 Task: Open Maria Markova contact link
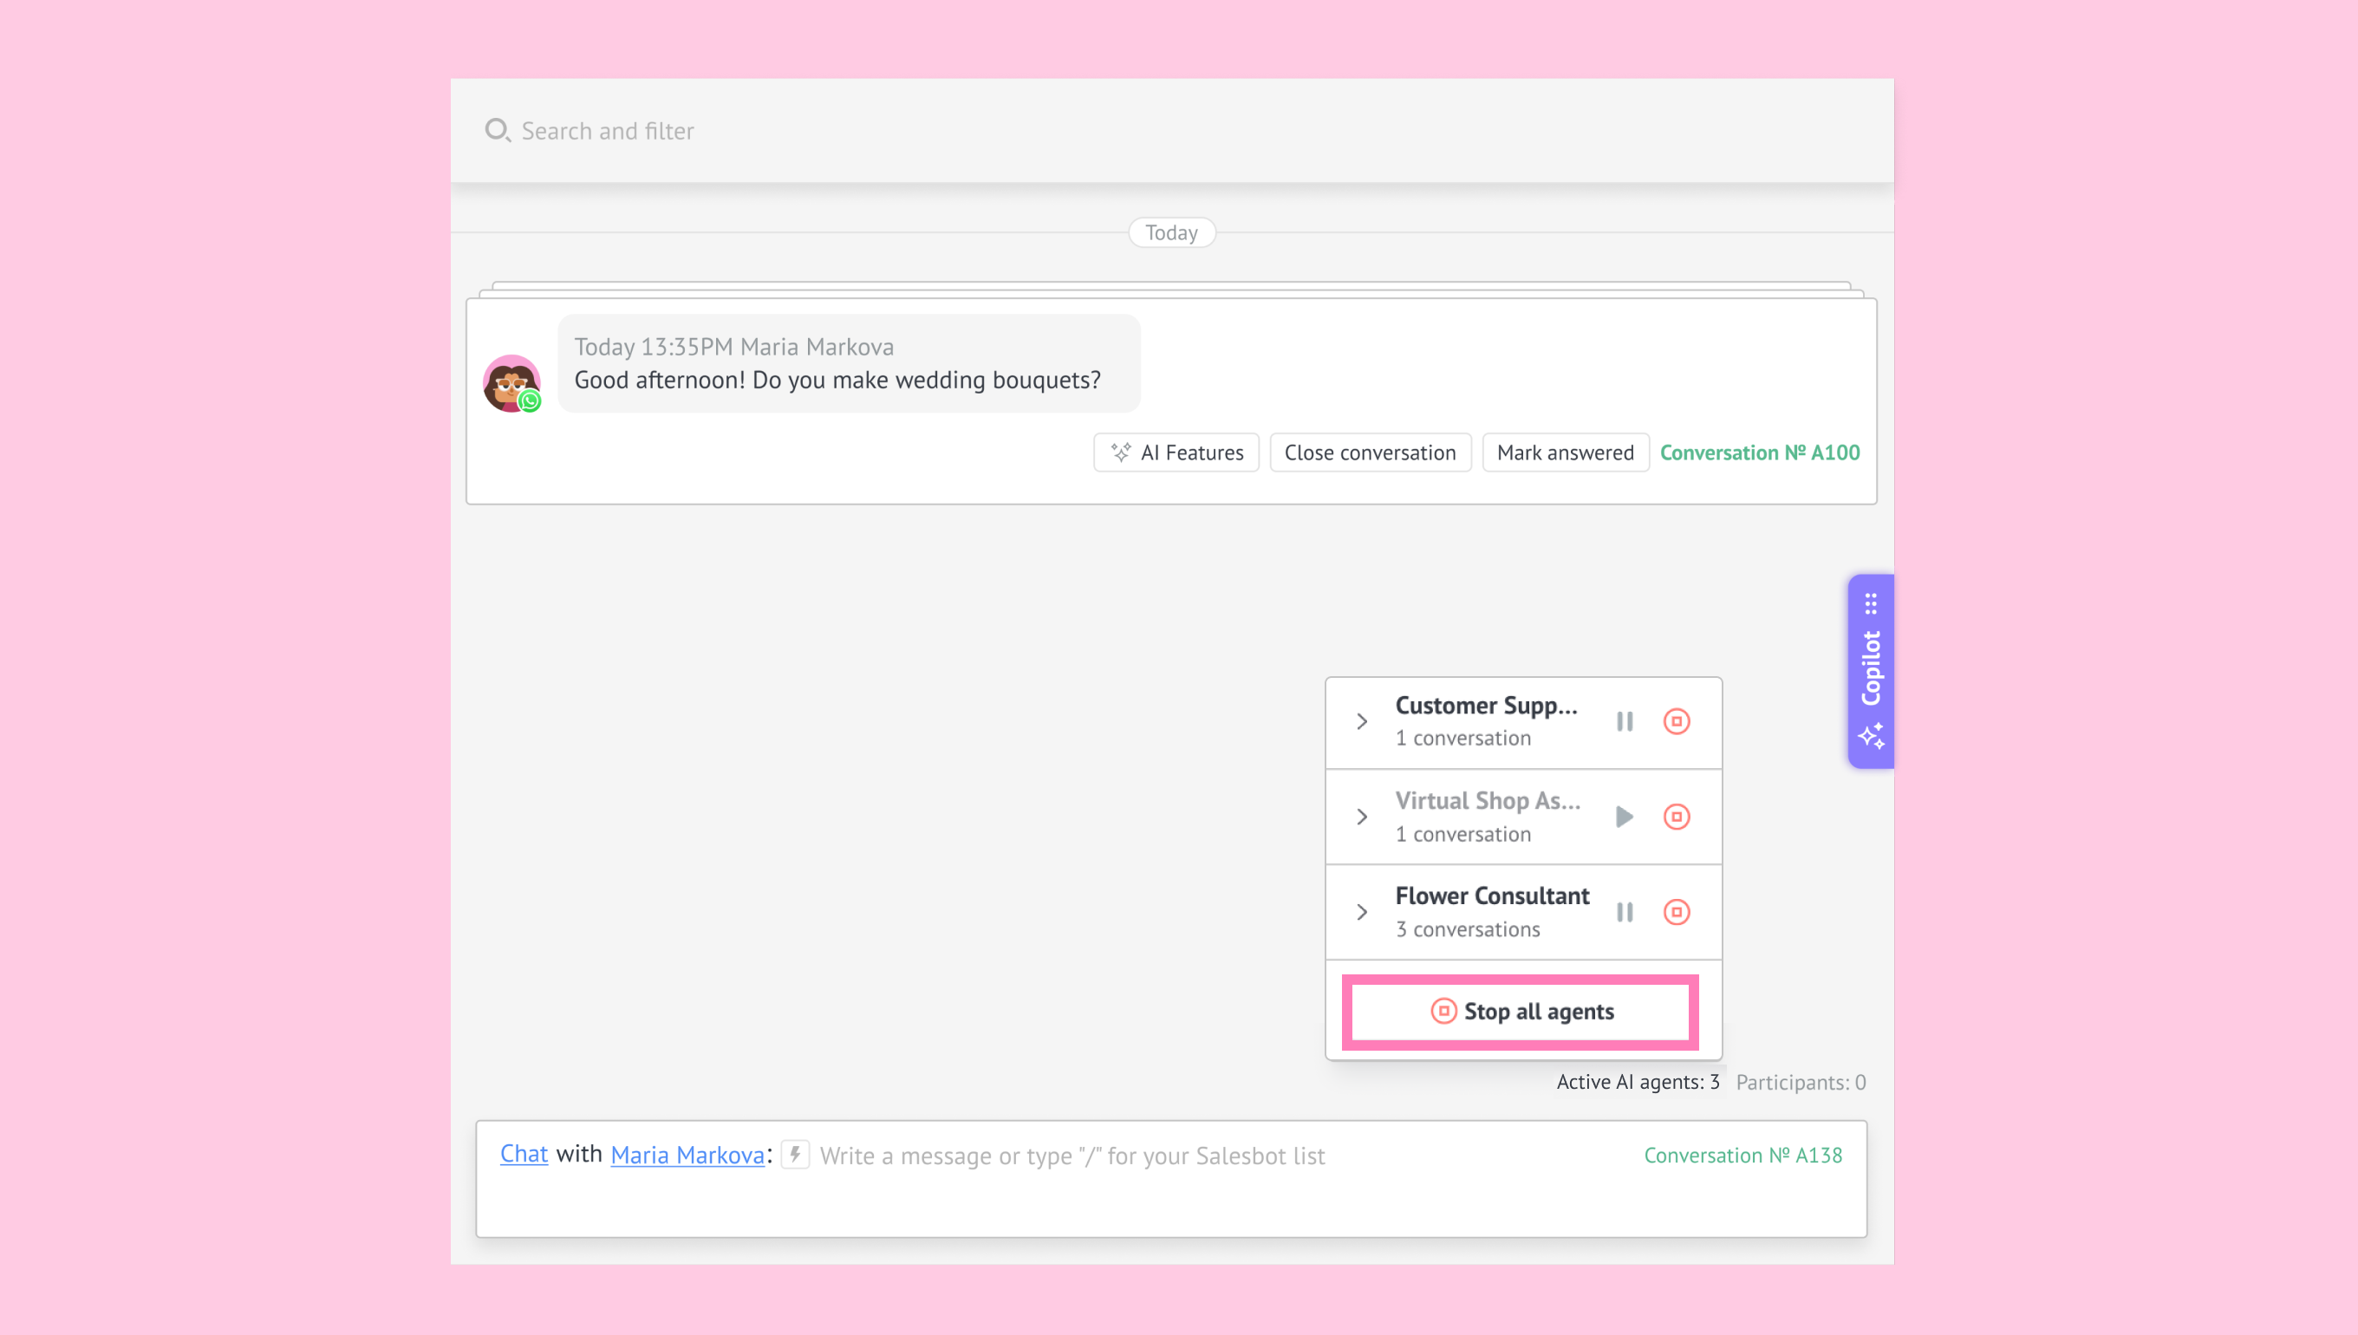[x=687, y=1155]
